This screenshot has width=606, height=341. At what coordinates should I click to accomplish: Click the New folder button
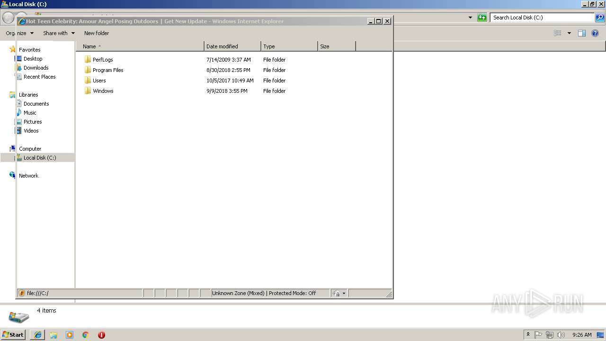click(97, 33)
